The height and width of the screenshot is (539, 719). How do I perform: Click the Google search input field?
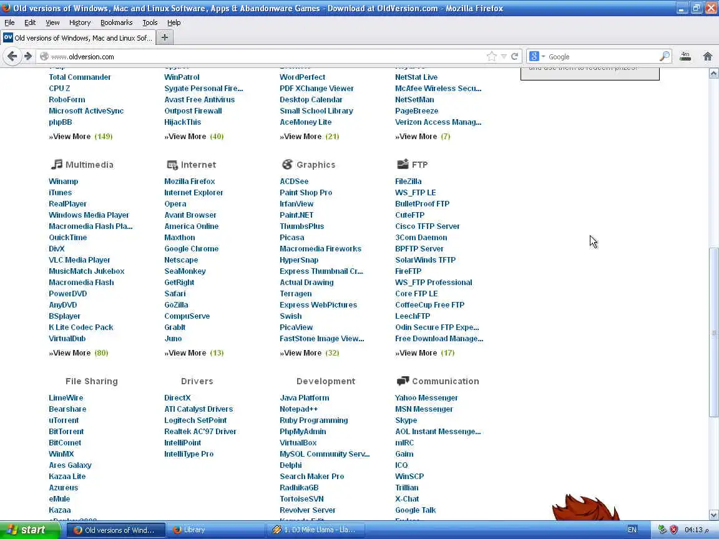tap(602, 56)
